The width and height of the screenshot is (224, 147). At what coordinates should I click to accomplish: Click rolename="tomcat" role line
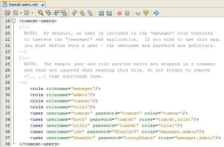click(64, 101)
